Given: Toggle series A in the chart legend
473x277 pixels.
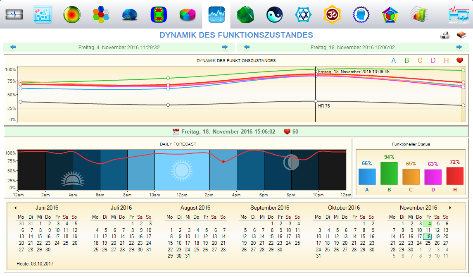Looking at the screenshot, I should (x=393, y=60).
